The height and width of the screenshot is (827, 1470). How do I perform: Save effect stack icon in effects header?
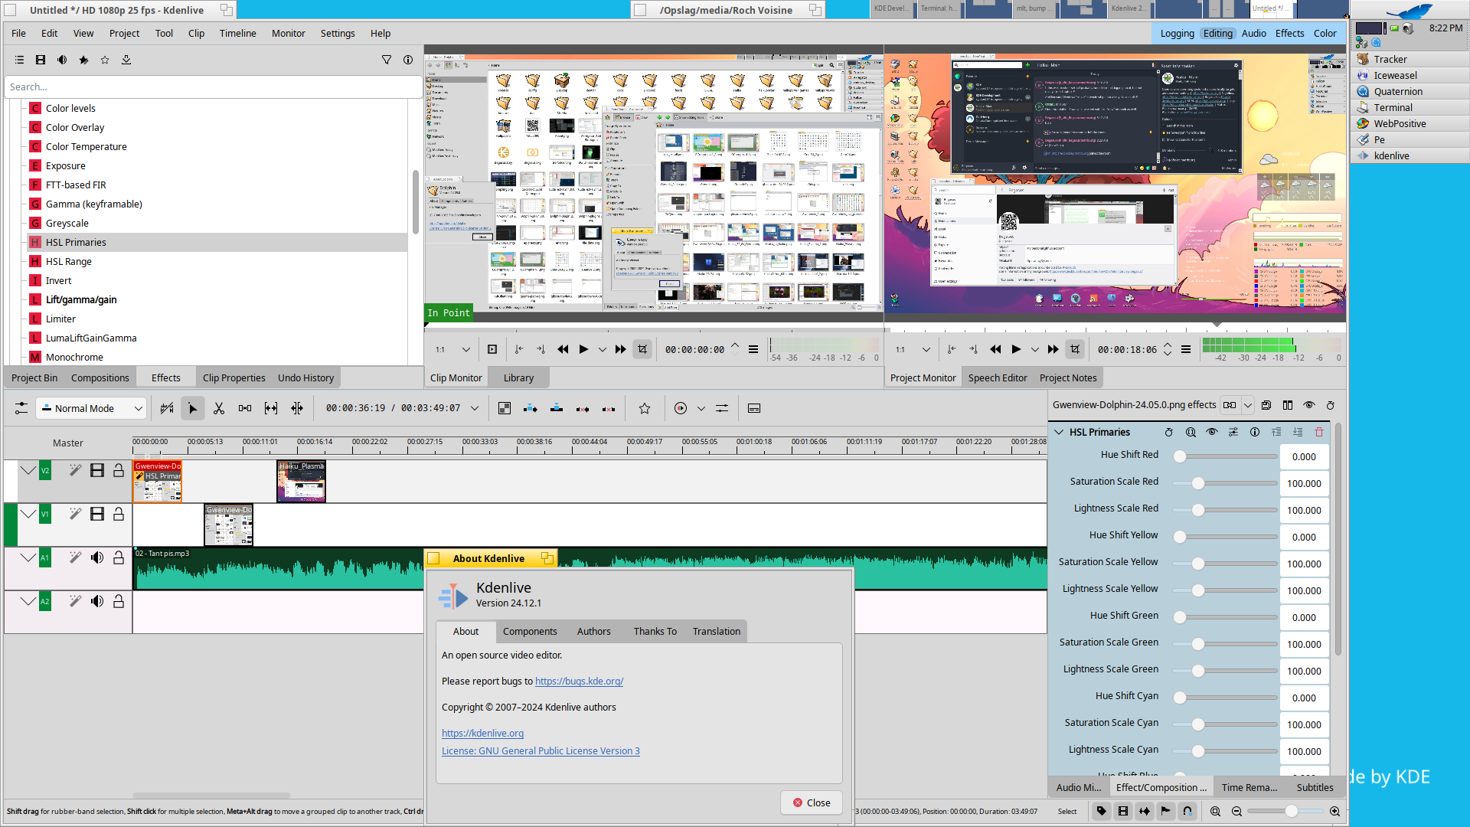pyautogui.click(x=1266, y=405)
